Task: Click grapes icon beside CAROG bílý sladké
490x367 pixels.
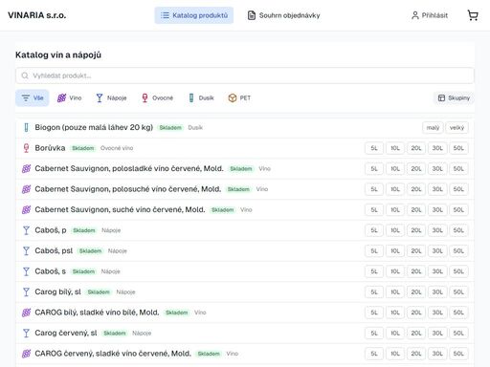Action: click(x=27, y=313)
